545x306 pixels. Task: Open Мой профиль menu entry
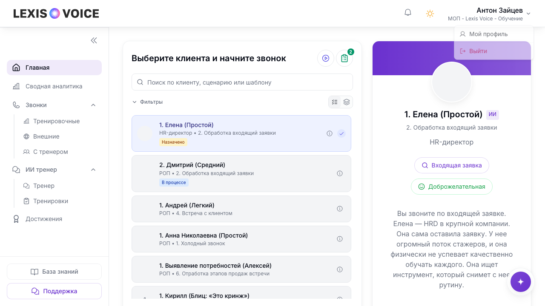point(494,34)
